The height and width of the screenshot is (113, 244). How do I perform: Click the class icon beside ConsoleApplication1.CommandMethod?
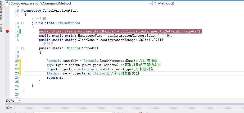(8, 3)
